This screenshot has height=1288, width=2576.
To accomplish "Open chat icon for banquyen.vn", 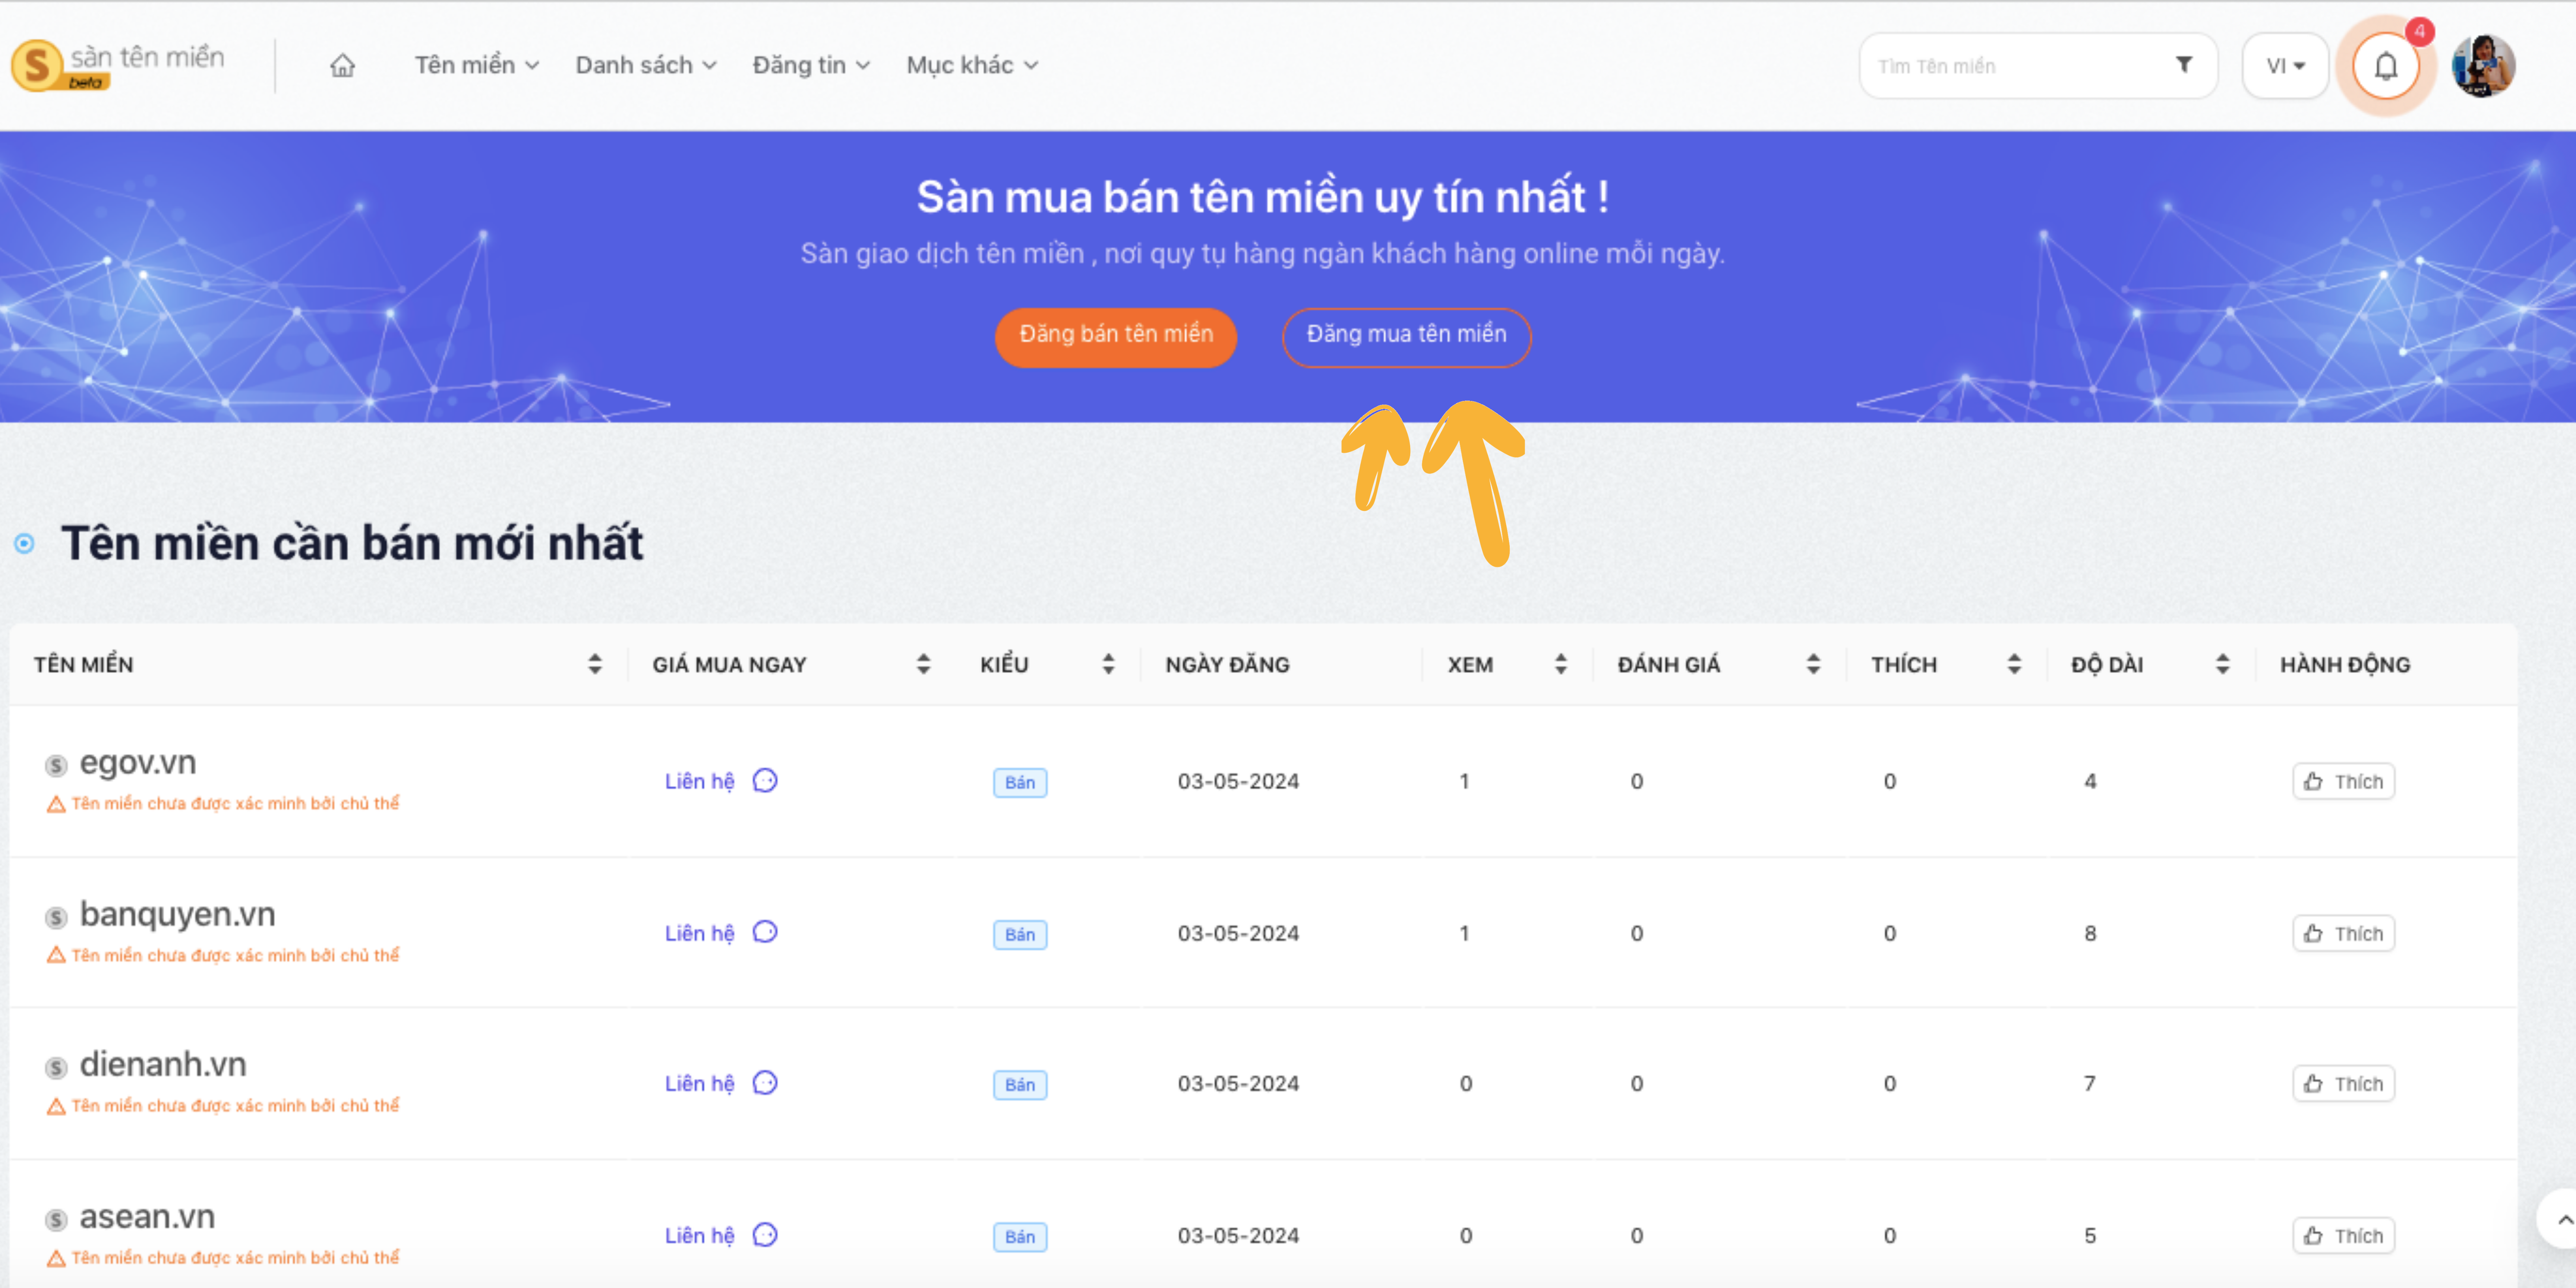I will click(x=765, y=932).
